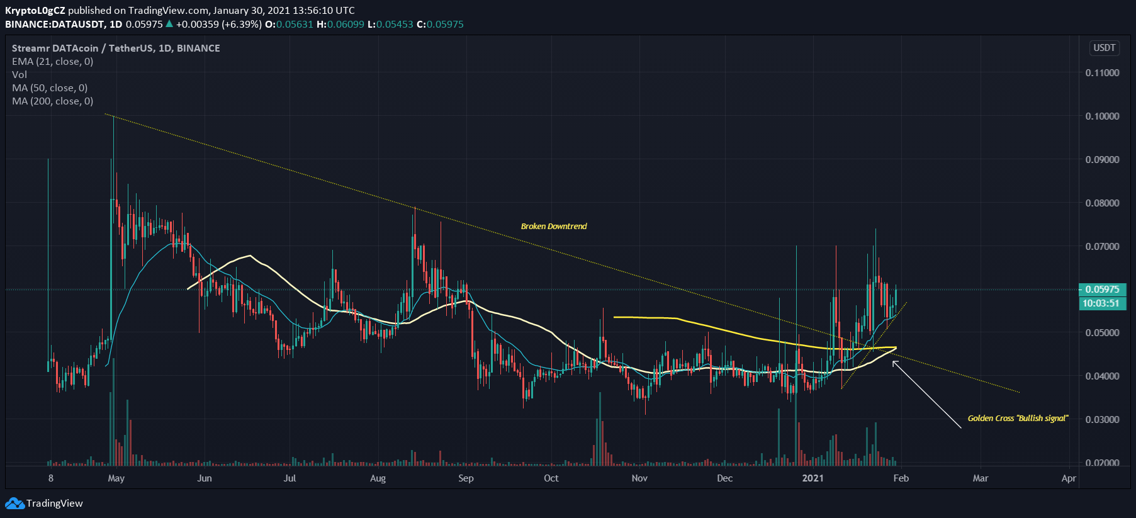
Task: Click the Sep label on time axis
Action: [466, 478]
